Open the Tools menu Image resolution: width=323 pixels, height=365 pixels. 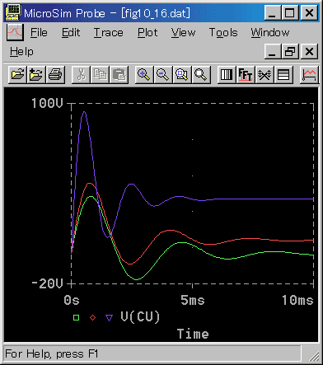click(223, 33)
